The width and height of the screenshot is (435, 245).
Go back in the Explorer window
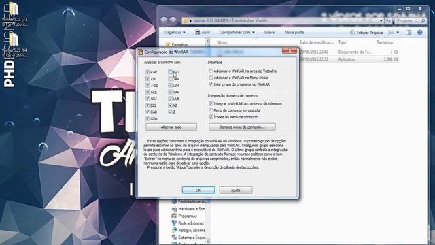coord(164,20)
